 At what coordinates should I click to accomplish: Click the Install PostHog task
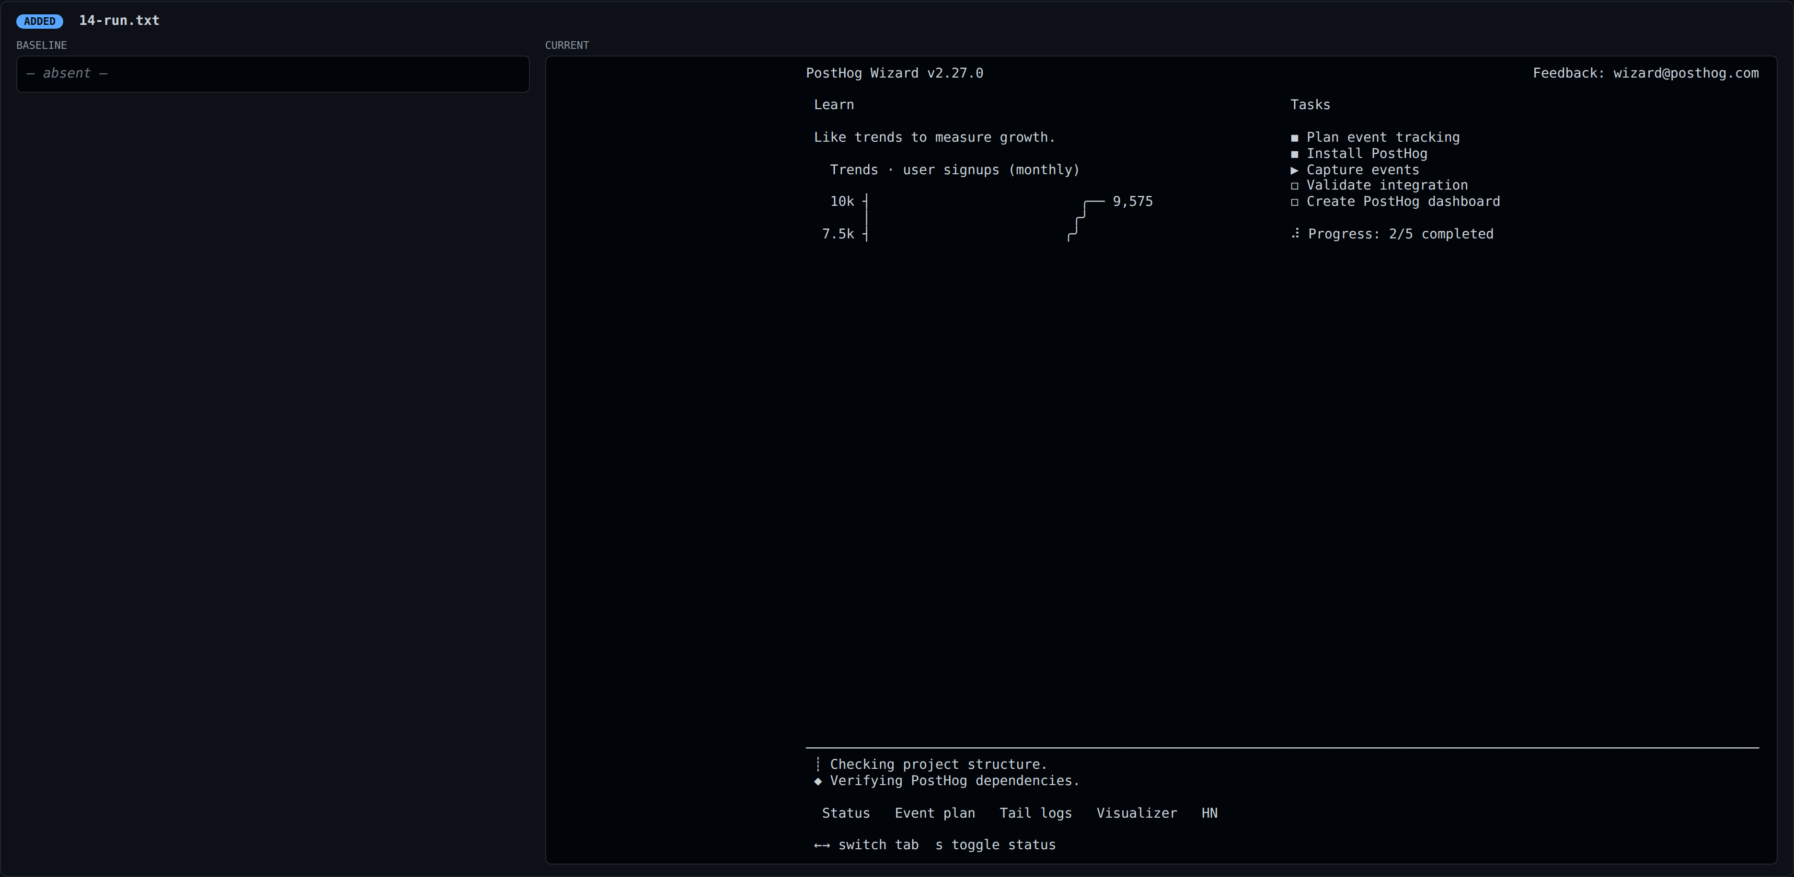1367,153
